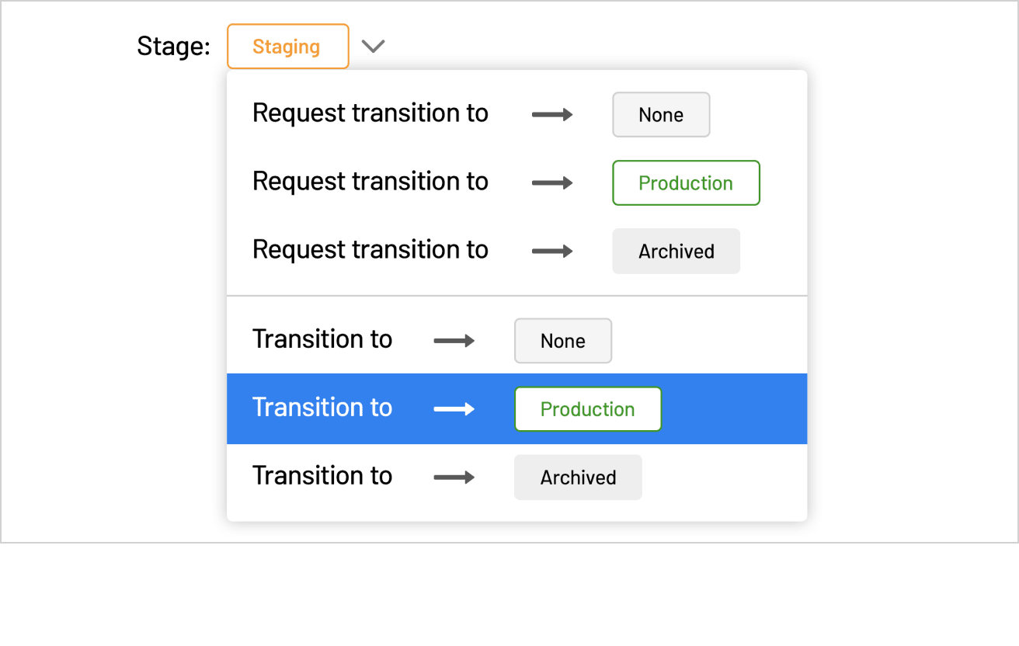The height and width of the screenshot is (646, 1019).
Task: Select Request transition to Archived text
Action: [370, 250]
